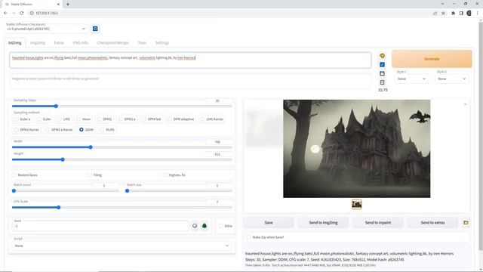483x272 pixels.
Task: Select the DDIM sampling method
Action: 86,130
